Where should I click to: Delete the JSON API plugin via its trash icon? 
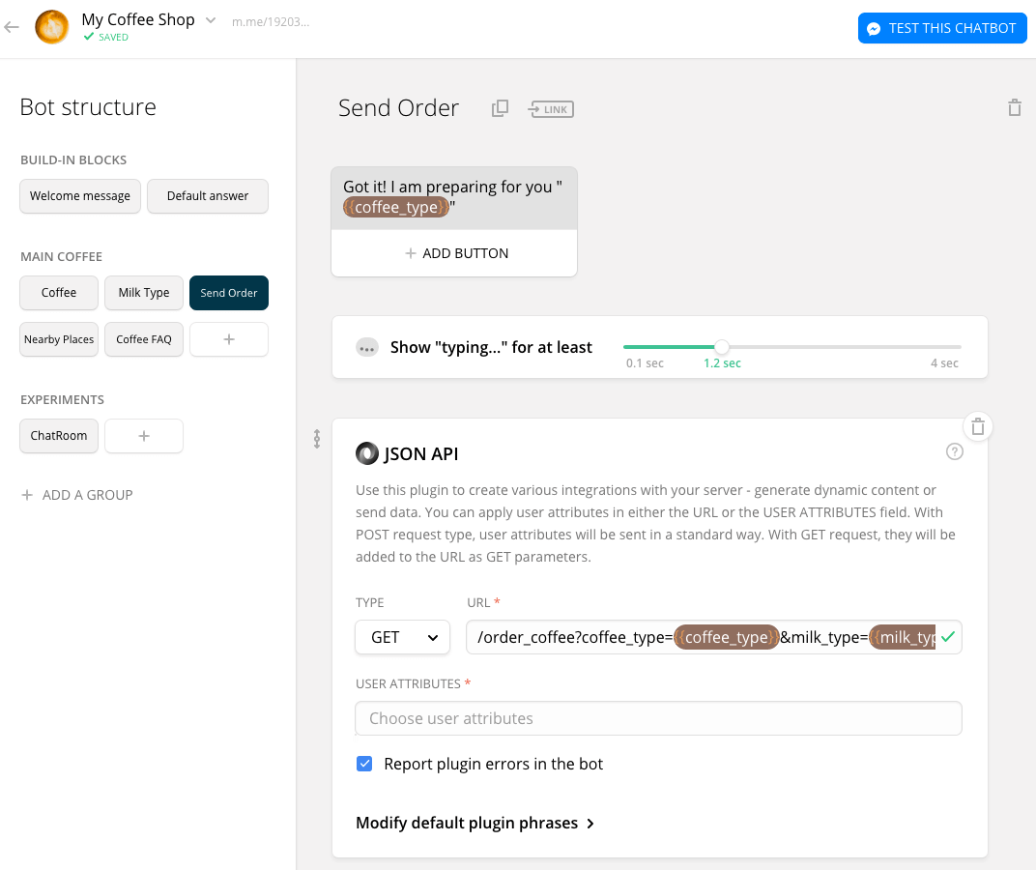click(978, 427)
